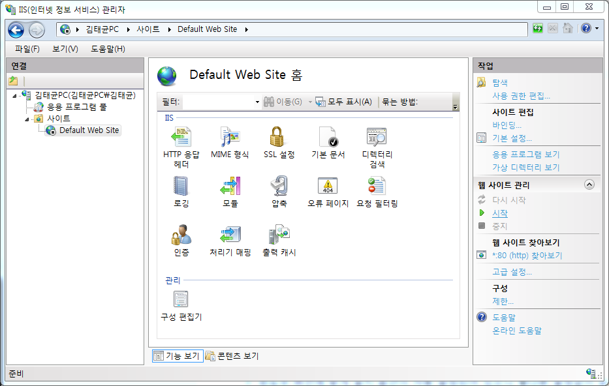Viewport: 609px width, 386px height.
Task: Click the stop icon beside home
Action: [553, 28]
